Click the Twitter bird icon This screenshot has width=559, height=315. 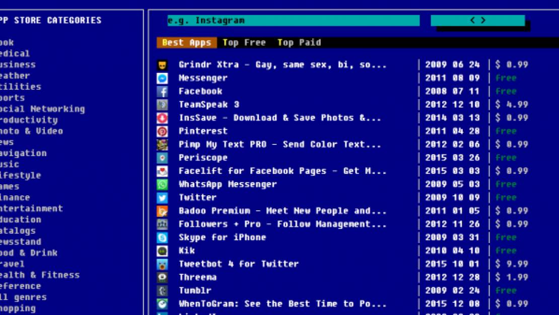[162, 198]
